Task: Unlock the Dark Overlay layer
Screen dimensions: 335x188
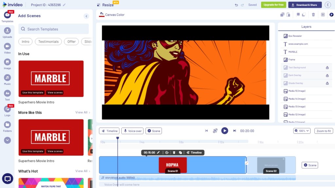Action: click(x=327, y=75)
